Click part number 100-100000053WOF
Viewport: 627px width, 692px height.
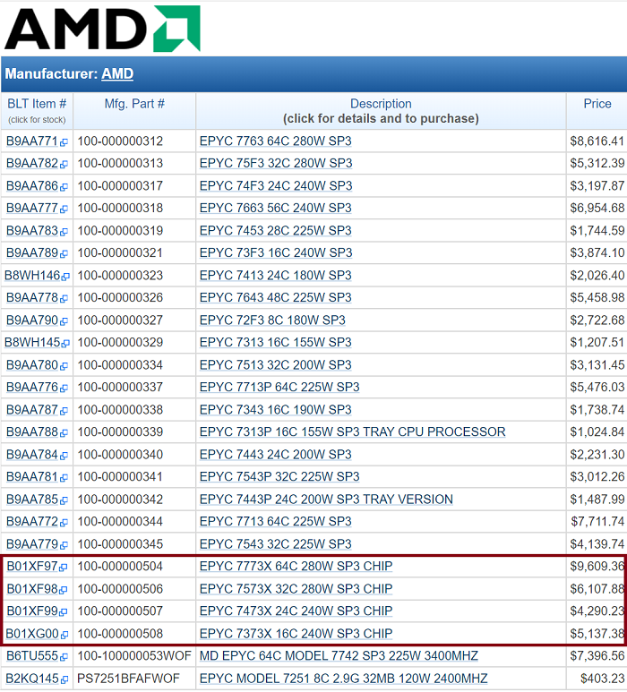pyautogui.click(x=134, y=656)
